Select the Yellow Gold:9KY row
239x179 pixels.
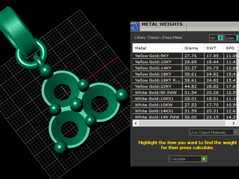pos(185,56)
